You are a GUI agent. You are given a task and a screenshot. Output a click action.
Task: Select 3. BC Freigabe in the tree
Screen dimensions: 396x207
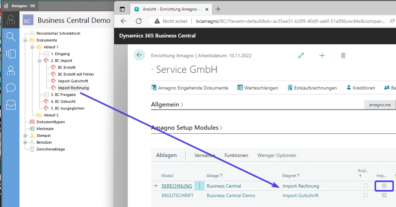pos(63,95)
